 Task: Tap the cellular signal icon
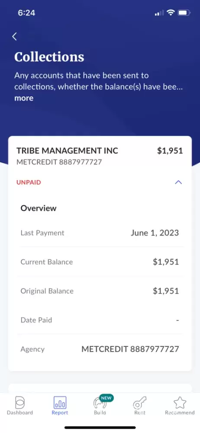pos(159,13)
